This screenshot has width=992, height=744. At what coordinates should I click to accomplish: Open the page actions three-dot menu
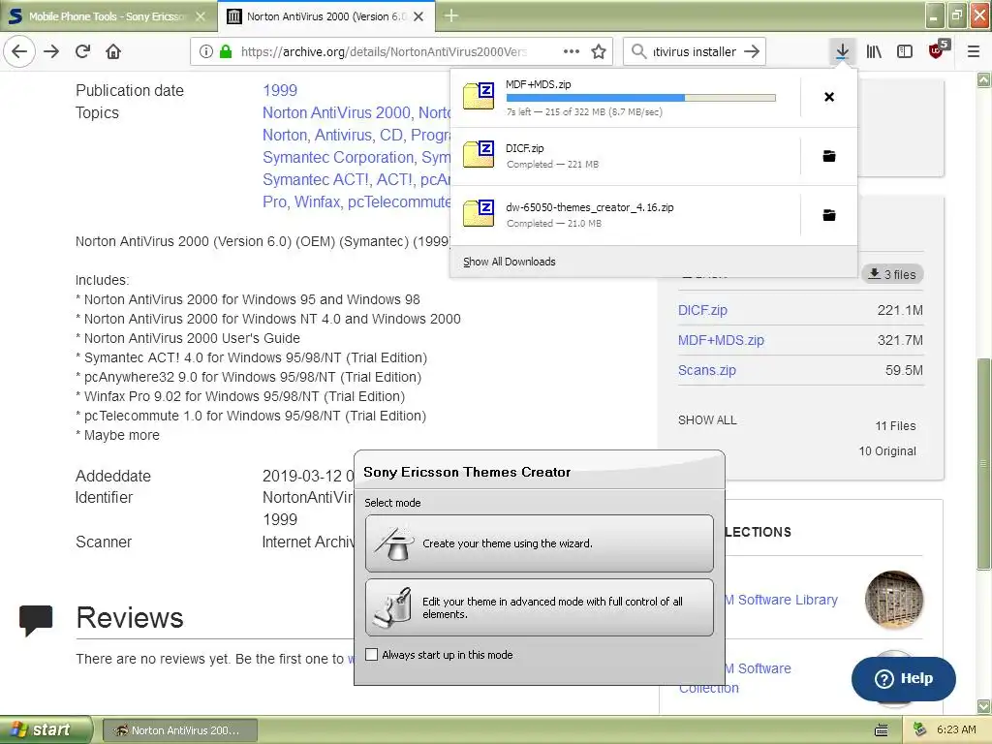572,51
